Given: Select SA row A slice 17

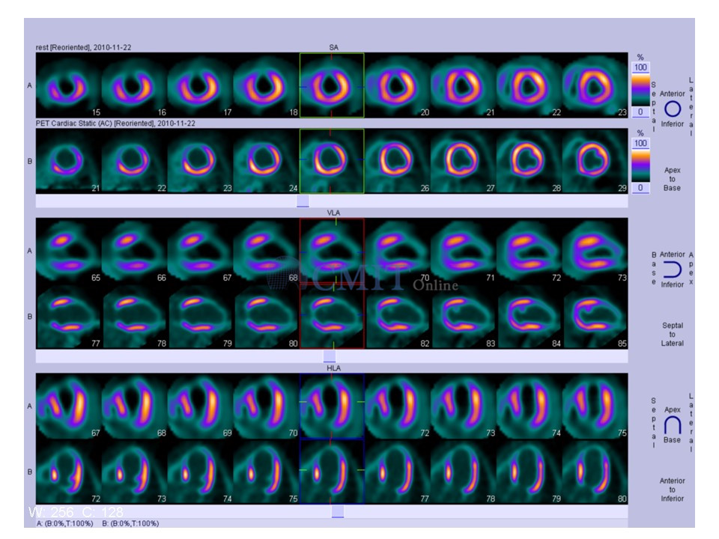Looking at the screenshot, I should click(x=201, y=85).
